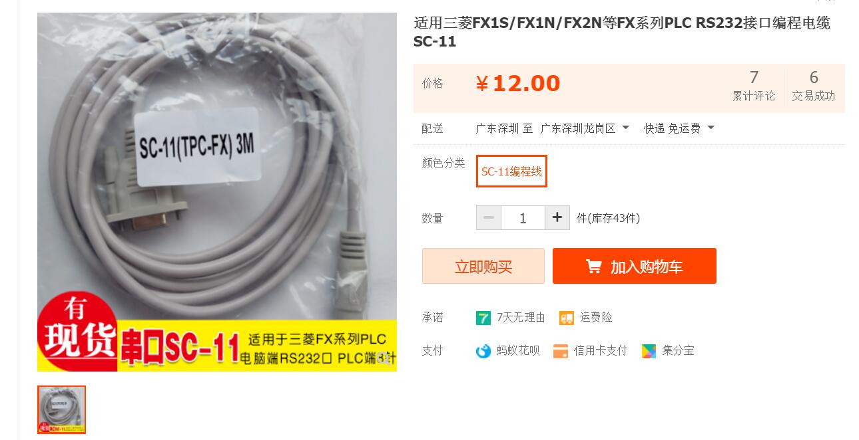Click the quantity input field

pyautogui.click(x=523, y=218)
